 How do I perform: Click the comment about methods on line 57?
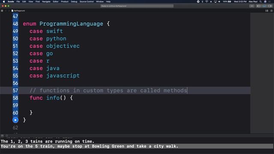coord(108,90)
